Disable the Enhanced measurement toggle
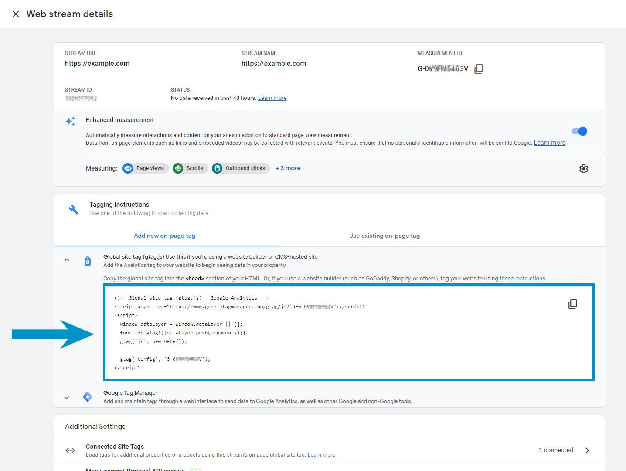The height and width of the screenshot is (471, 626). pos(579,131)
